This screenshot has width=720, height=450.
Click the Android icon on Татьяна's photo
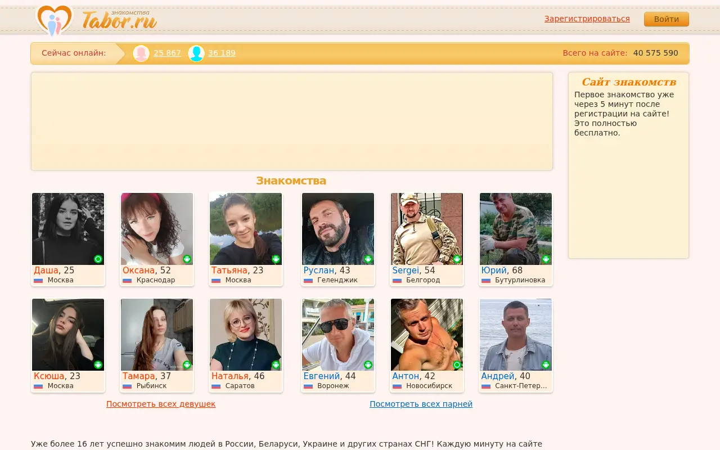[276, 259]
